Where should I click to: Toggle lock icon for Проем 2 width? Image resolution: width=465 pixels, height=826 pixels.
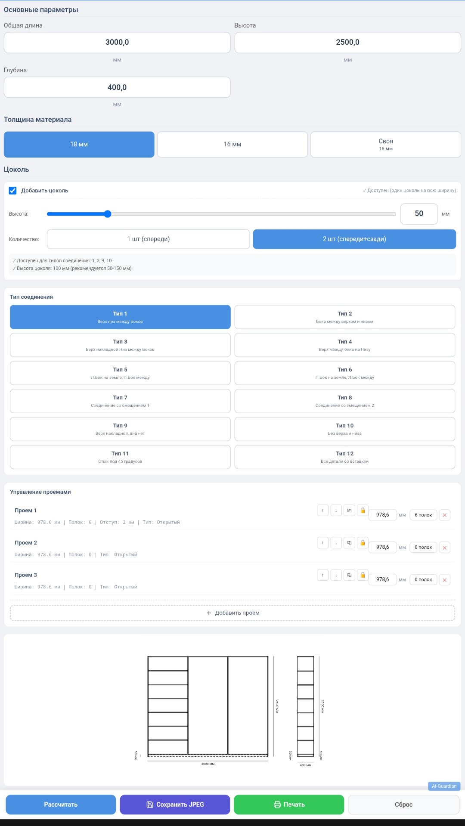tap(363, 543)
